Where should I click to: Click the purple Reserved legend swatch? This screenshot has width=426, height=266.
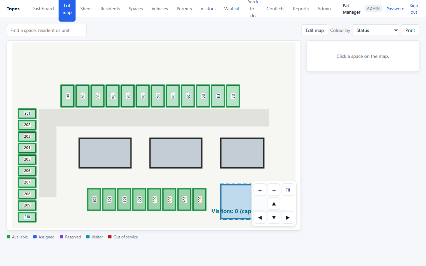[62, 237]
